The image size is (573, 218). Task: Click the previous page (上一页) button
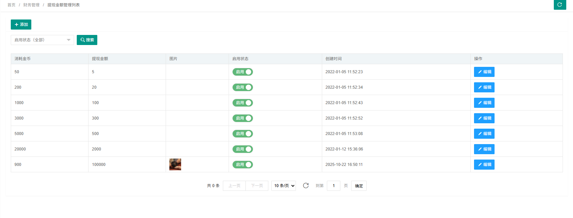(x=234, y=186)
